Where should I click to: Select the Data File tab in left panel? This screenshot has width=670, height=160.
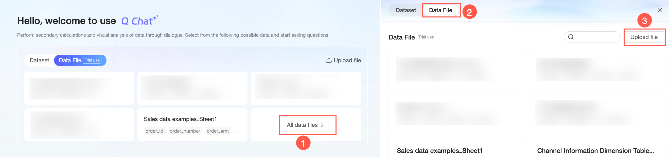pyautogui.click(x=70, y=60)
